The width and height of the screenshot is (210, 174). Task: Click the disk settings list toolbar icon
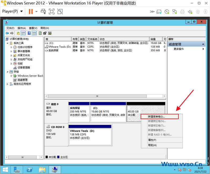[x=50, y=33]
